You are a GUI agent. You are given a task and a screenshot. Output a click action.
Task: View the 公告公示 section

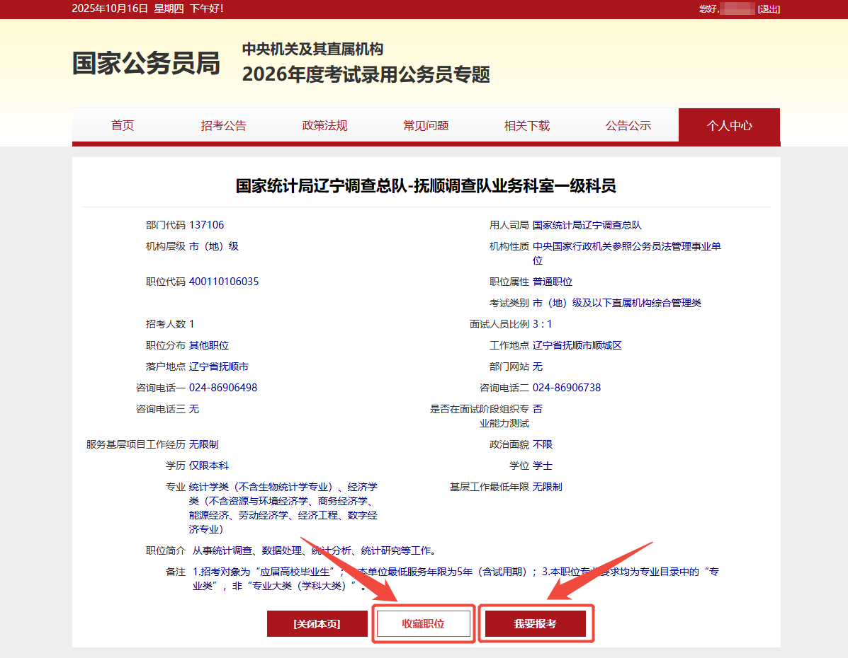pos(628,126)
